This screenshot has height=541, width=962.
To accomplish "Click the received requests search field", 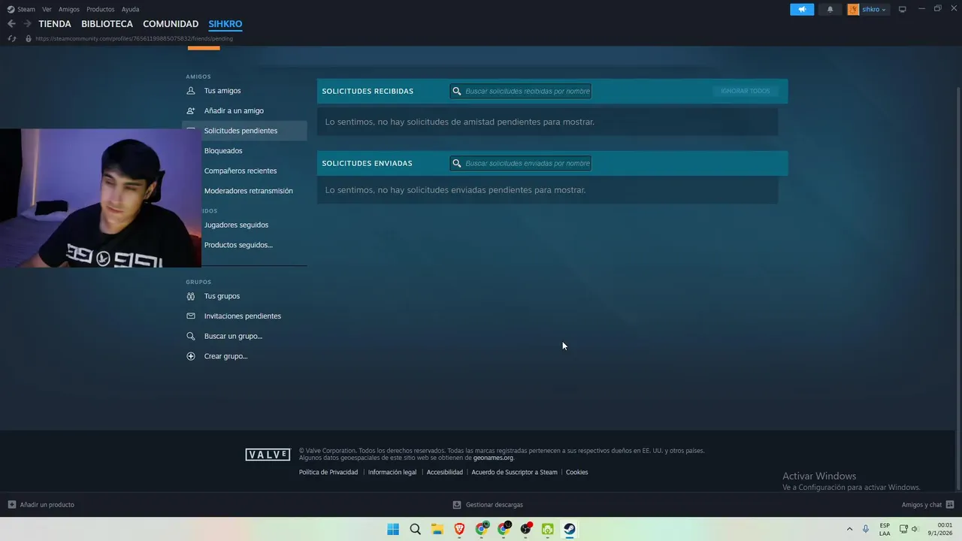I will pos(520,91).
